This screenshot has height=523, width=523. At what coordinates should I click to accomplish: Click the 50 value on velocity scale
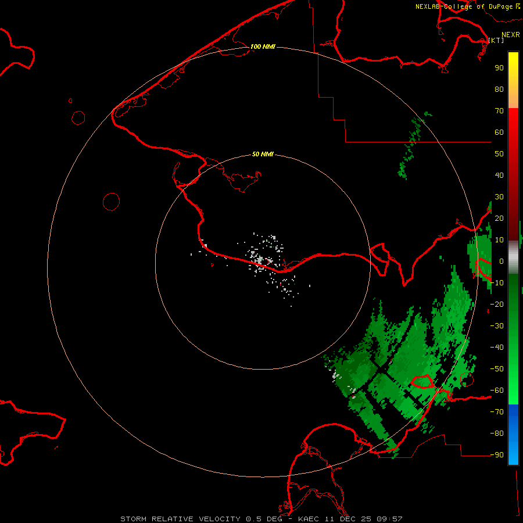point(499,154)
